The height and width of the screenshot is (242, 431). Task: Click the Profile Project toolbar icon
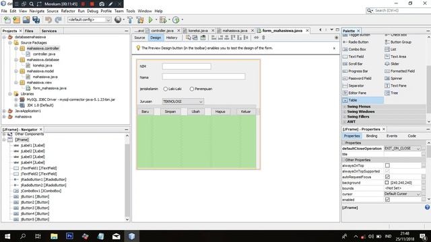(176, 19)
